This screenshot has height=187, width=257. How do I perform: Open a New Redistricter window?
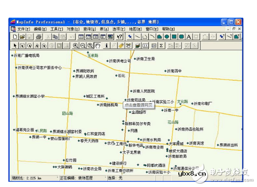tap(110, 37)
